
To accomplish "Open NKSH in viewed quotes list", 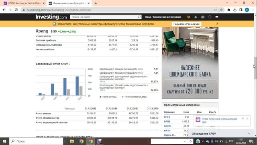I will pos(167,130).
